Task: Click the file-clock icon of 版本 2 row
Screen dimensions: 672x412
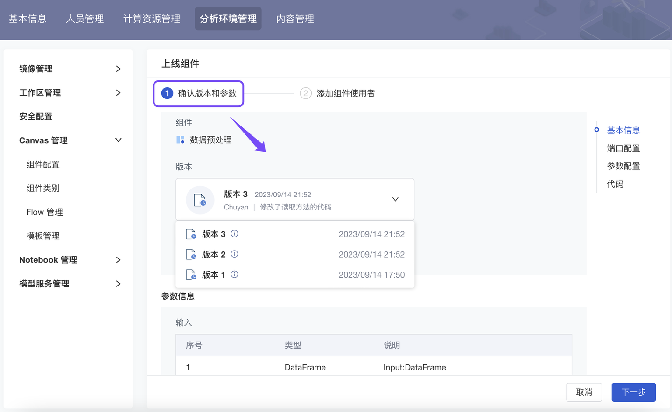Action: click(x=191, y=254)
